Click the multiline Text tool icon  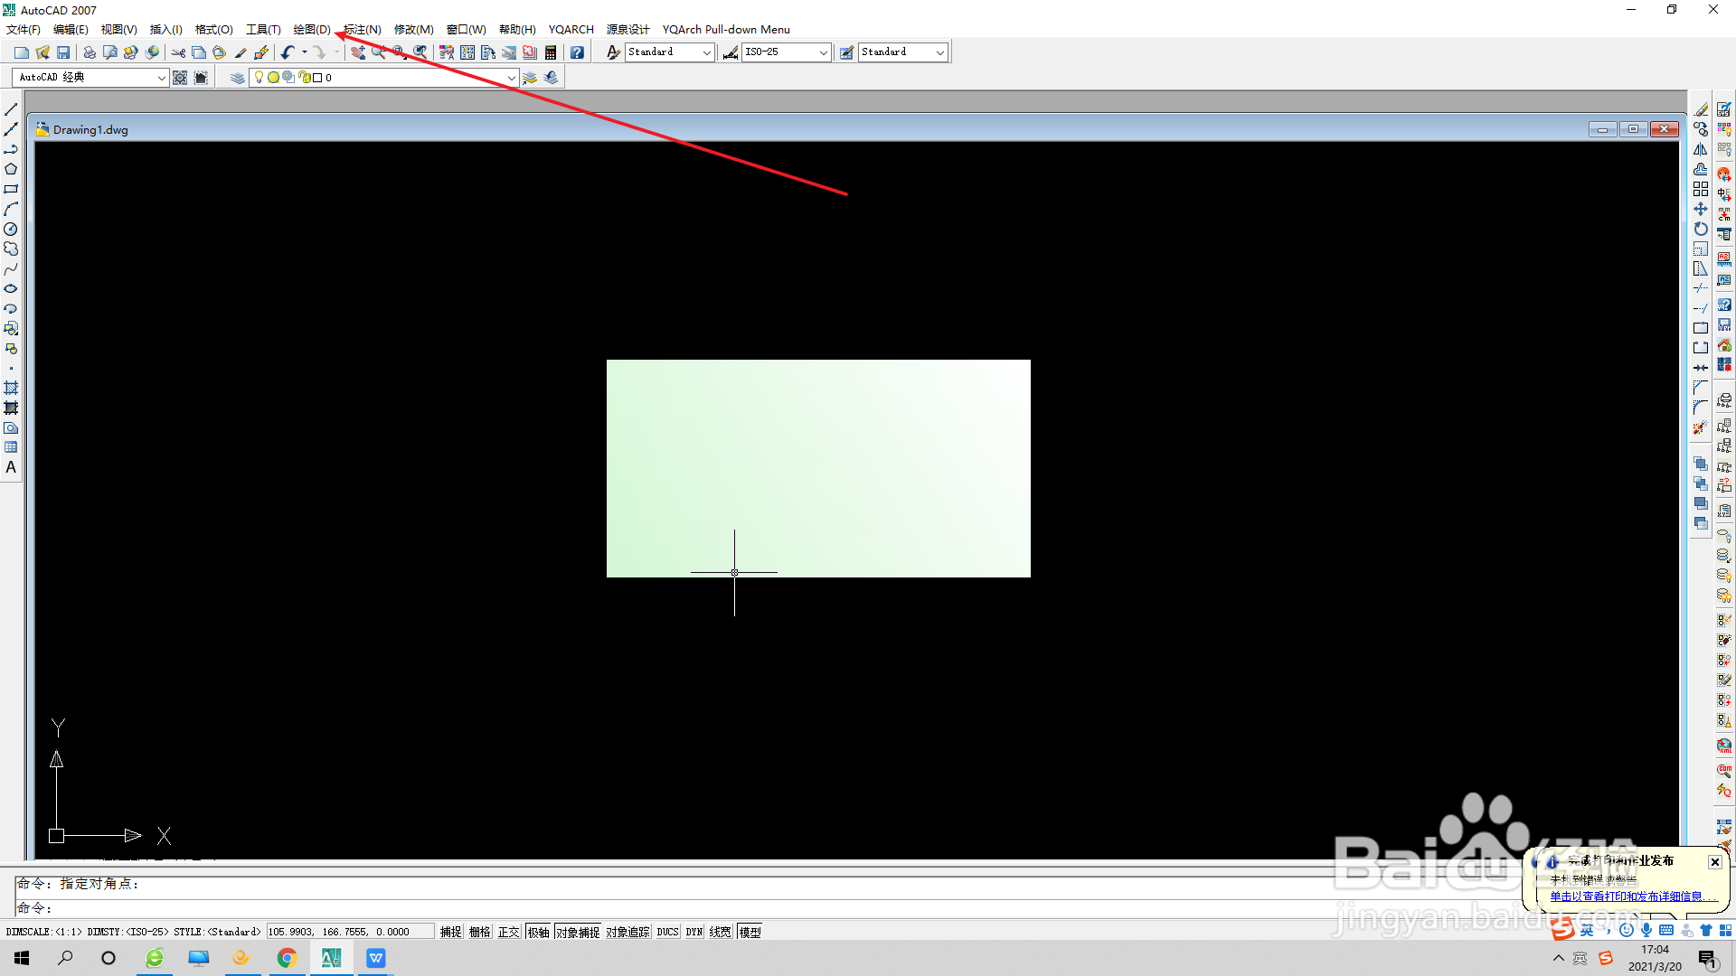(x=11, y=468)
